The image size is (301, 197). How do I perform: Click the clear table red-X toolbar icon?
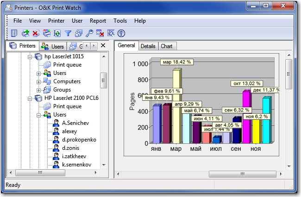[x=100, y=33]
